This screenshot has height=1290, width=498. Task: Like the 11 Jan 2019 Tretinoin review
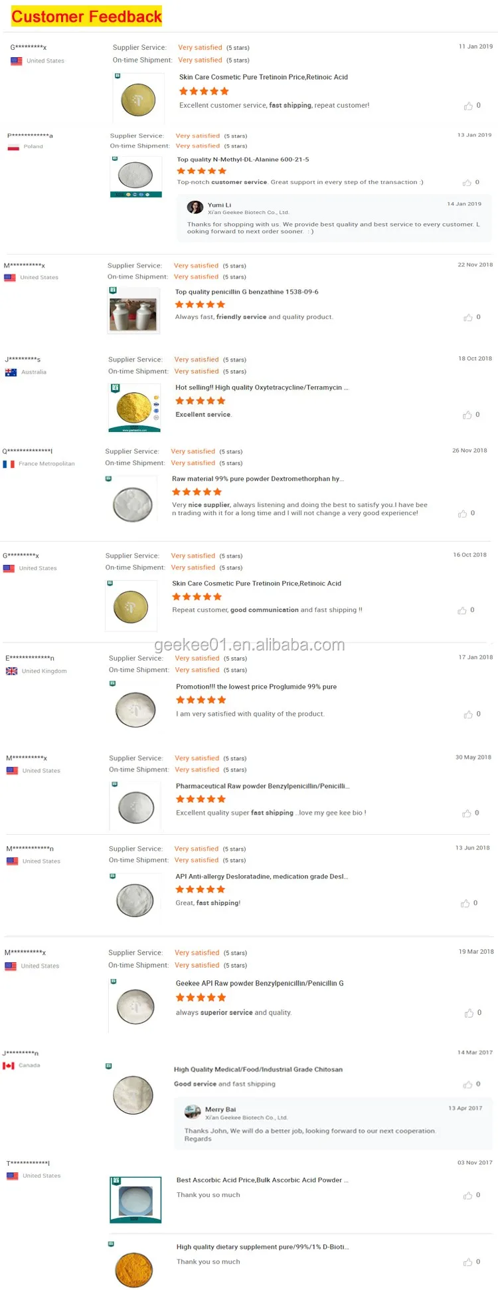pos(469,106)
